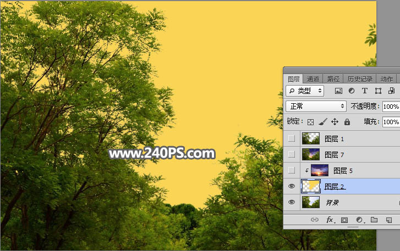Lock transparent pixels icon
This screenshot has height=251, width=400.
click(x=310, y=122)
